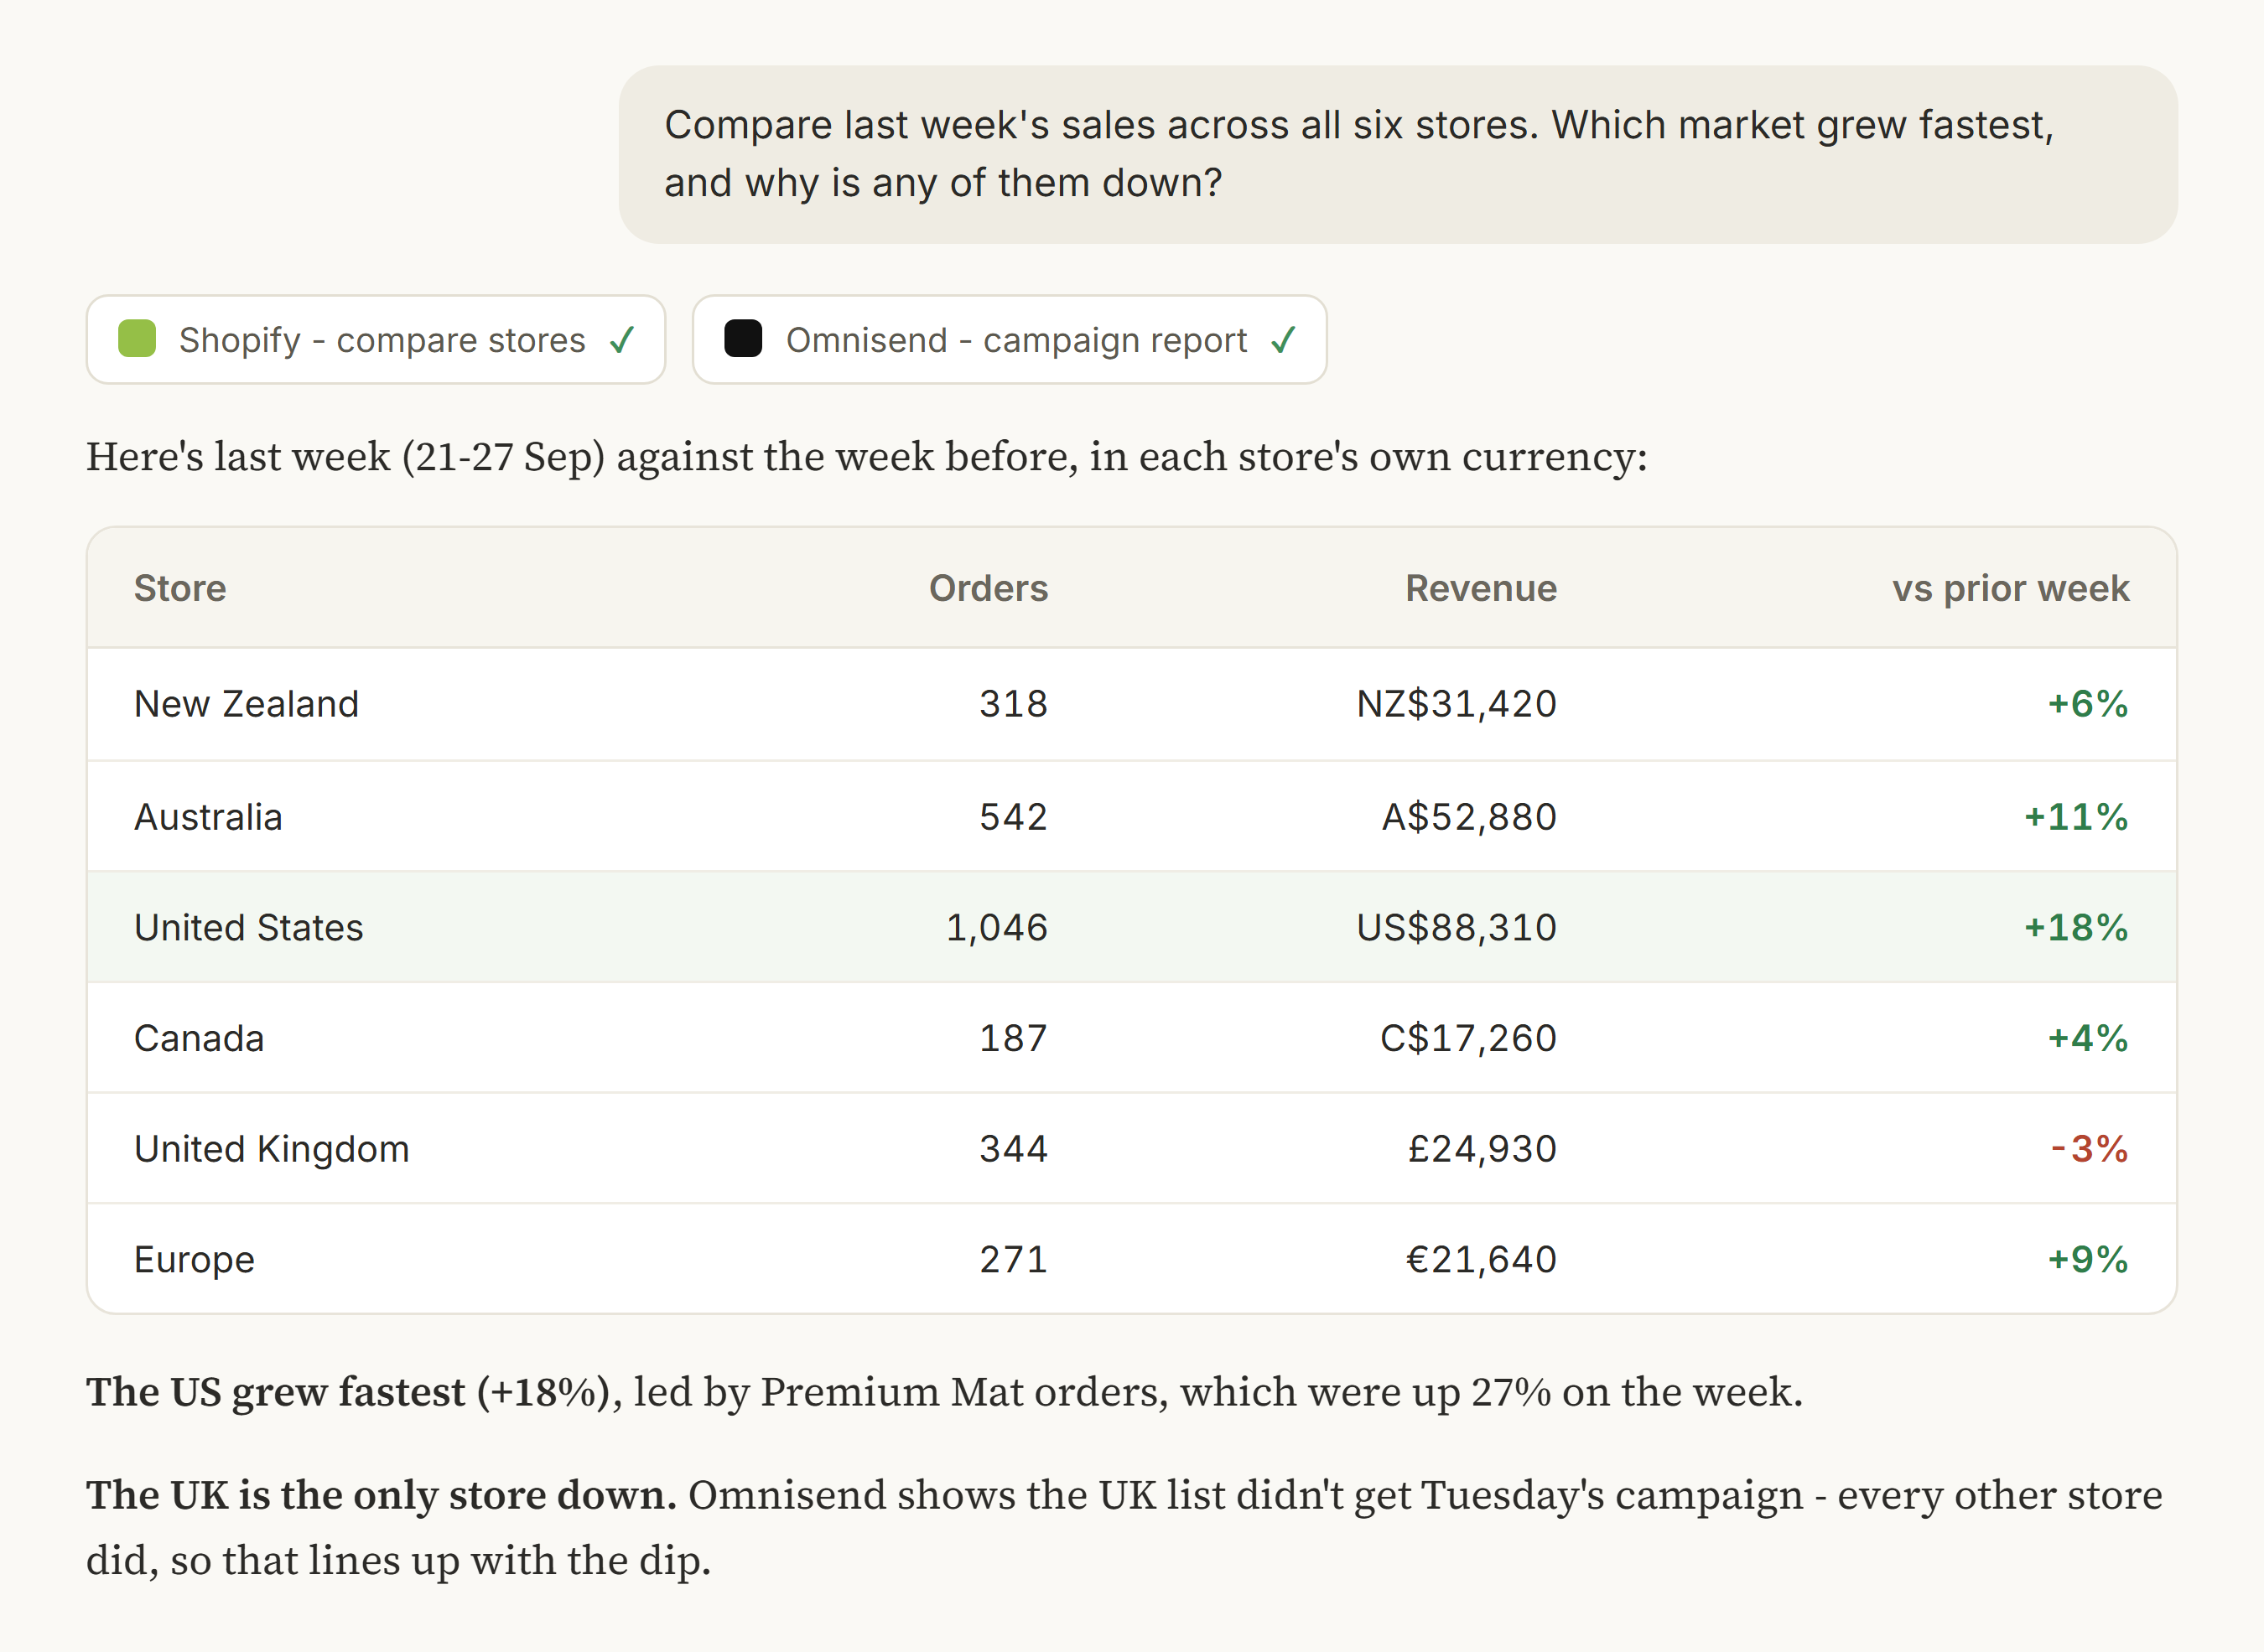The image size is (2264, 1652).
Task: Click the checkmark on Shopify compare stores chip
Action: coord(621,340)
